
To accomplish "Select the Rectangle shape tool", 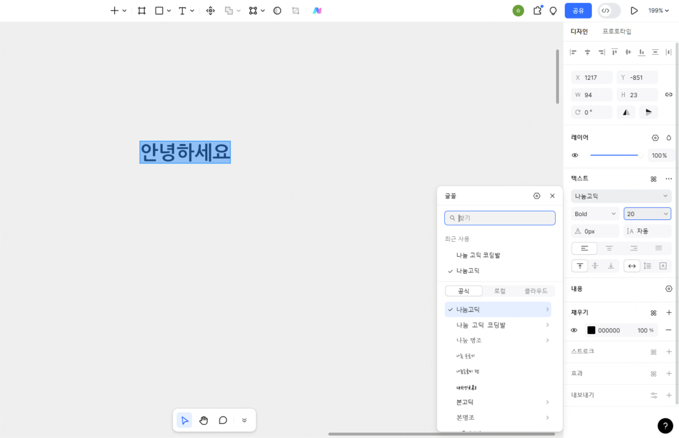I will point(158,10).
